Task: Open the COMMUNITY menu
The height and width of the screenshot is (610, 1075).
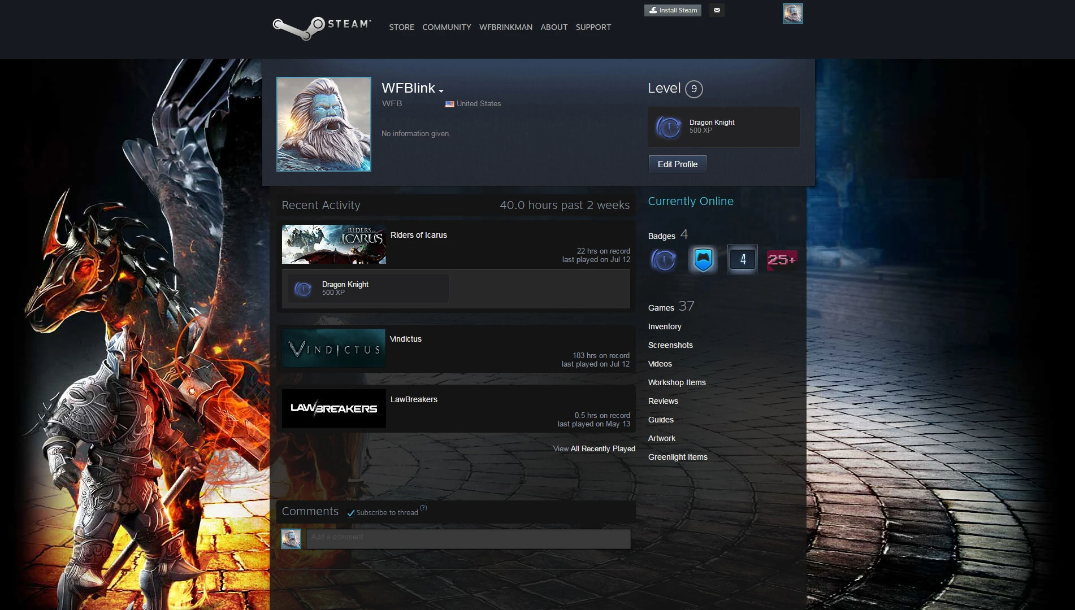Action: [447, 27]
